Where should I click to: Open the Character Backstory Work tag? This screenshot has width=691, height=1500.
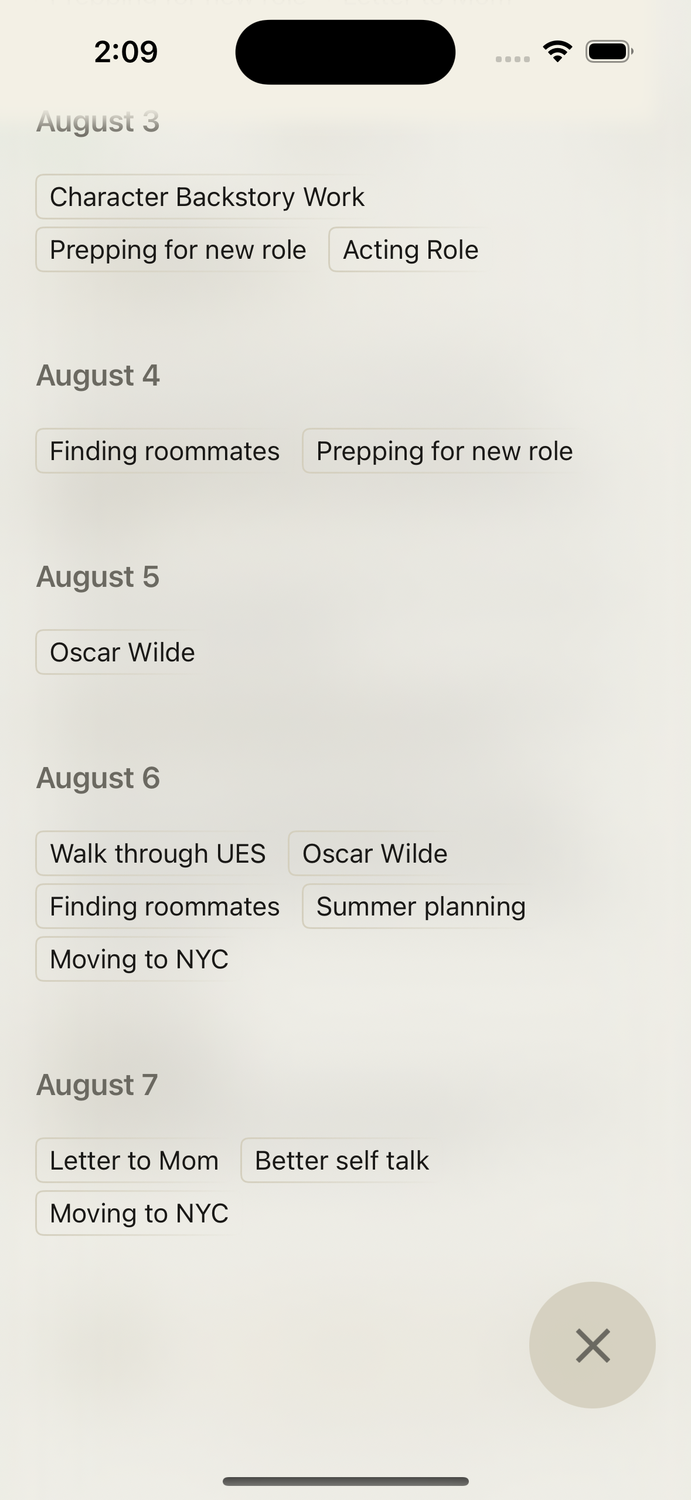click(207, 197)
